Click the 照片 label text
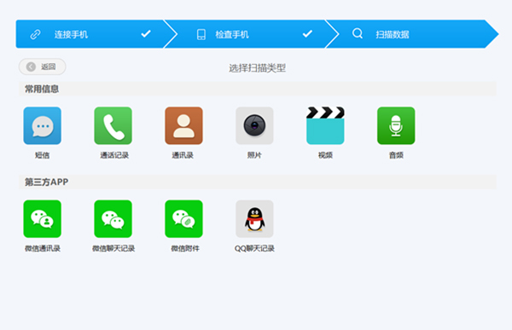This screenshot has width=512, height=330. click(x=254, y=155)
